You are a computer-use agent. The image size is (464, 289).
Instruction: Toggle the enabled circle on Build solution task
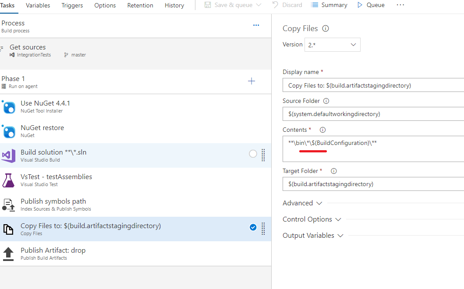point(253,154)
